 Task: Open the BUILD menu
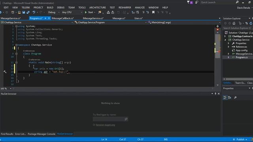(50, 7)
